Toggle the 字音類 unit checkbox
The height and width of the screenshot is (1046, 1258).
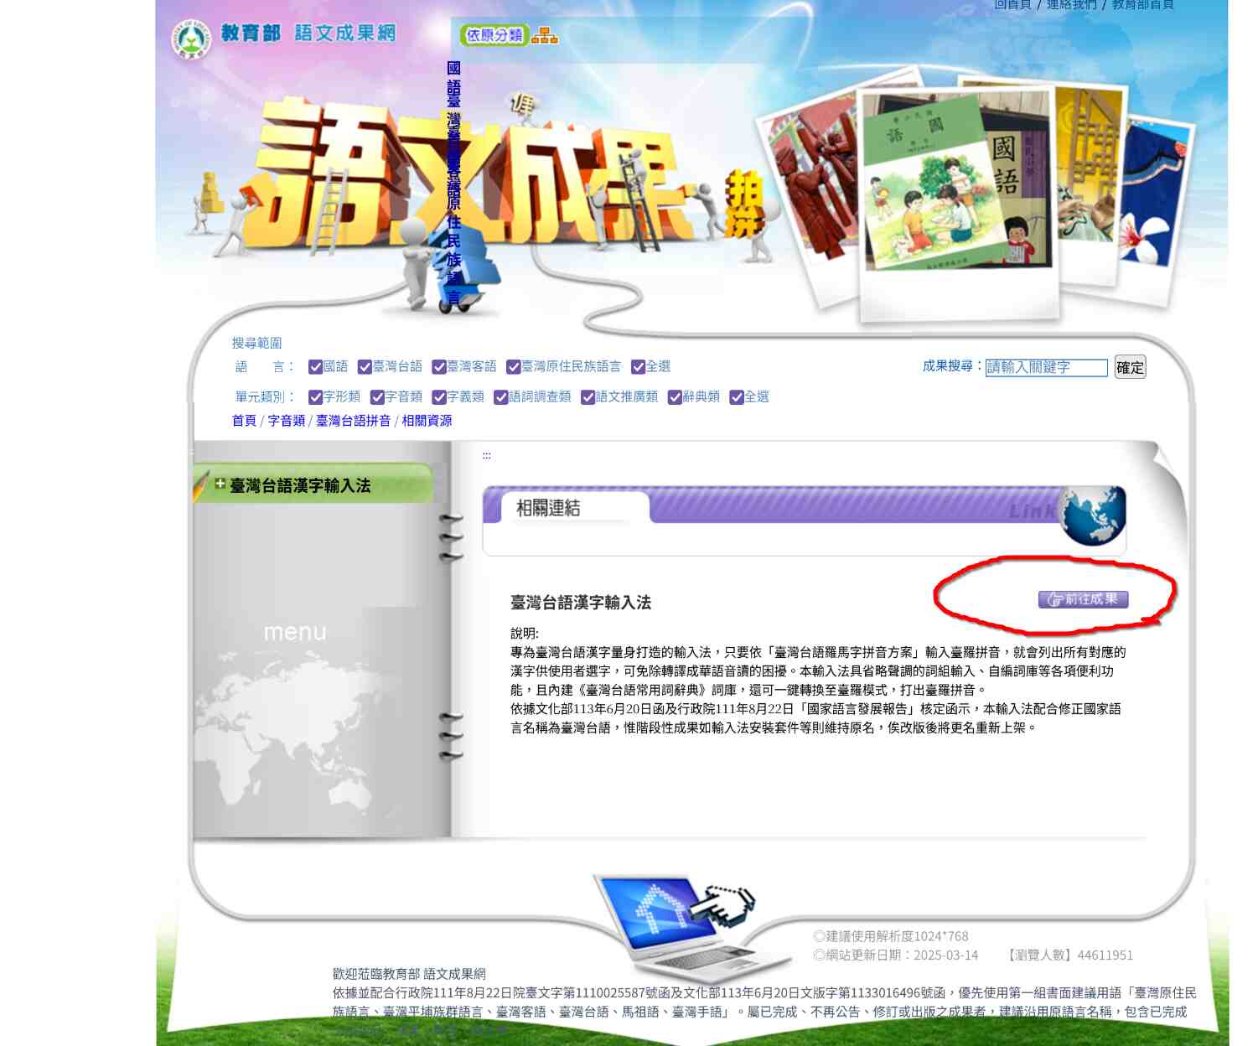[x=378, y=397]
